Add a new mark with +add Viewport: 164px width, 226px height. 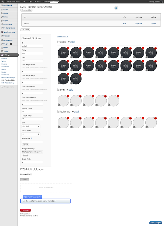coord(70,90)
